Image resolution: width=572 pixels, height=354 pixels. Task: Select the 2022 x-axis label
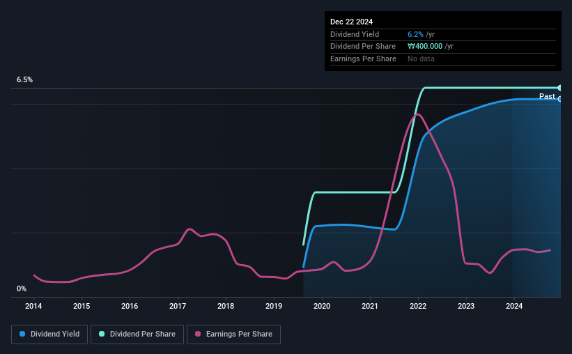tap(418, 306)
